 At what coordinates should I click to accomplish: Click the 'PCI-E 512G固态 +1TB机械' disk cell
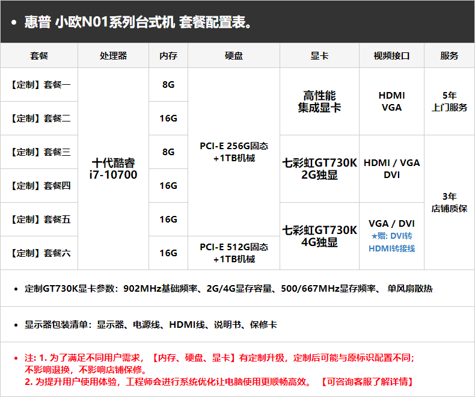coord(234,253)
